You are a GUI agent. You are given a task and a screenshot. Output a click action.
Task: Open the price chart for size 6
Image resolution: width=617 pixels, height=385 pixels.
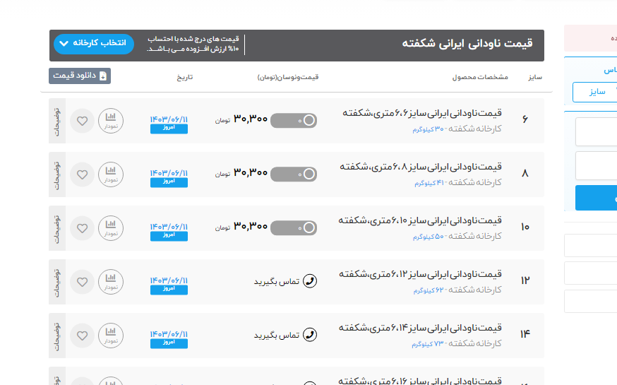(110, 121)
